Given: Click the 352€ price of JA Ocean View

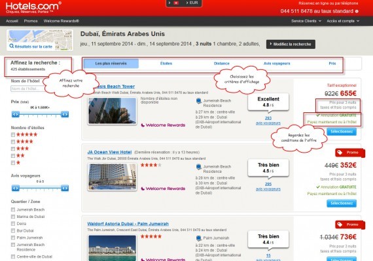Looking at the screenshot, I should [x=348, y=165].
